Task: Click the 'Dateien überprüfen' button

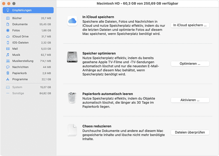Action: [x=190, y=132]
